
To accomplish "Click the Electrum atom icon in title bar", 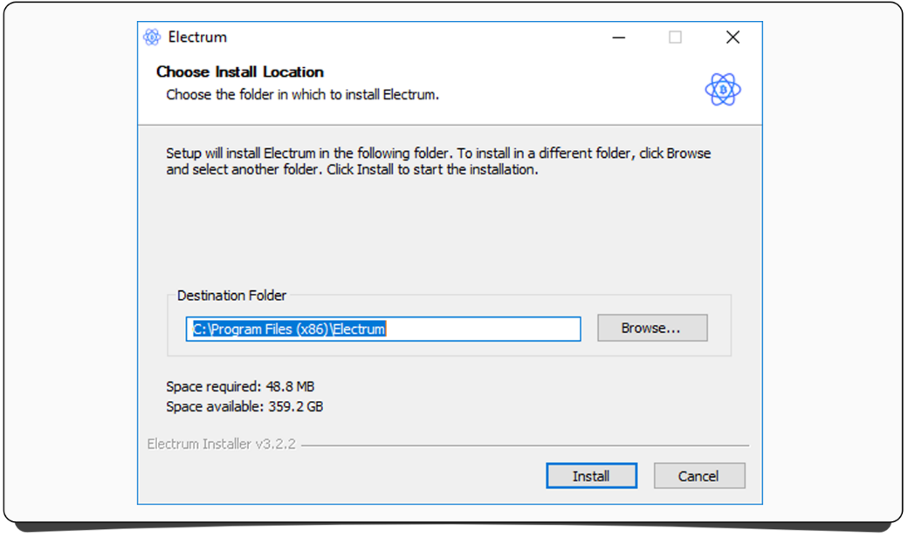I will pos(152,37).
